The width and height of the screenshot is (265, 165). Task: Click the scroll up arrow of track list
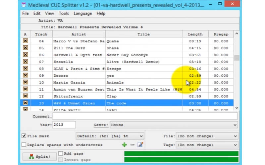click(x=237, y=34)
